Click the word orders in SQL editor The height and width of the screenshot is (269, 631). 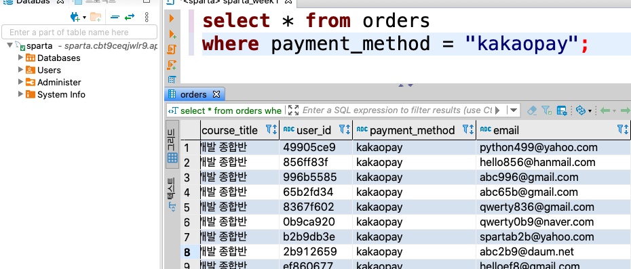pos(396,20)
